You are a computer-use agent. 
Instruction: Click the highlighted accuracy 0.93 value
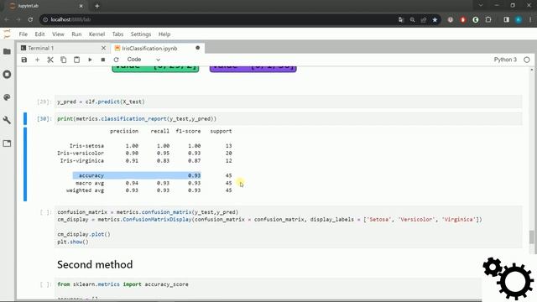[194, 175]
